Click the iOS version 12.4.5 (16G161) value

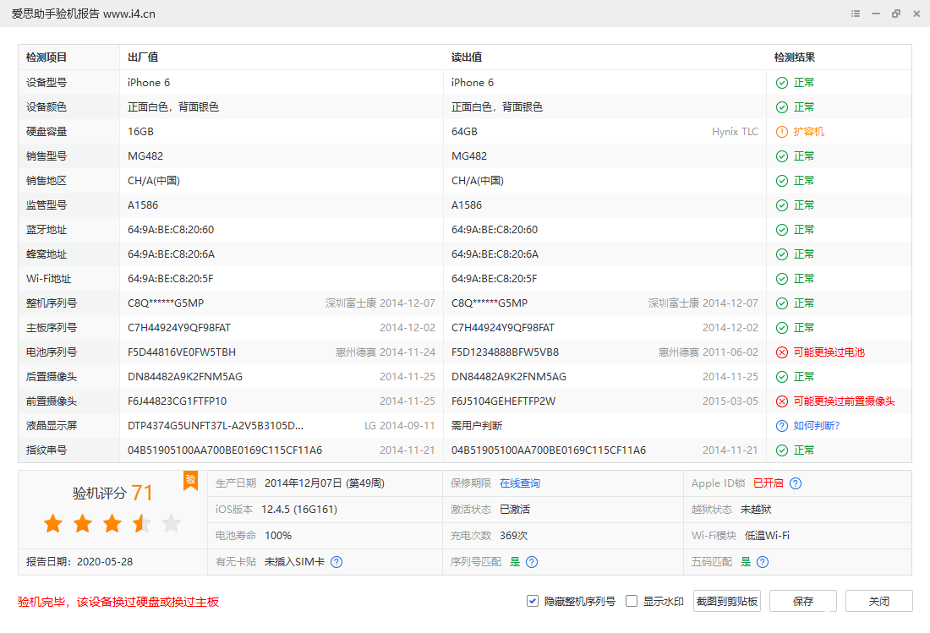tap(299, 509)
